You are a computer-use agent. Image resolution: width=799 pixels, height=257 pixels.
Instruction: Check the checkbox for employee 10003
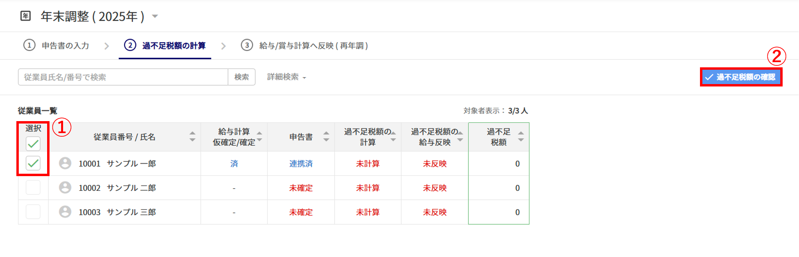tap(33, 212)
